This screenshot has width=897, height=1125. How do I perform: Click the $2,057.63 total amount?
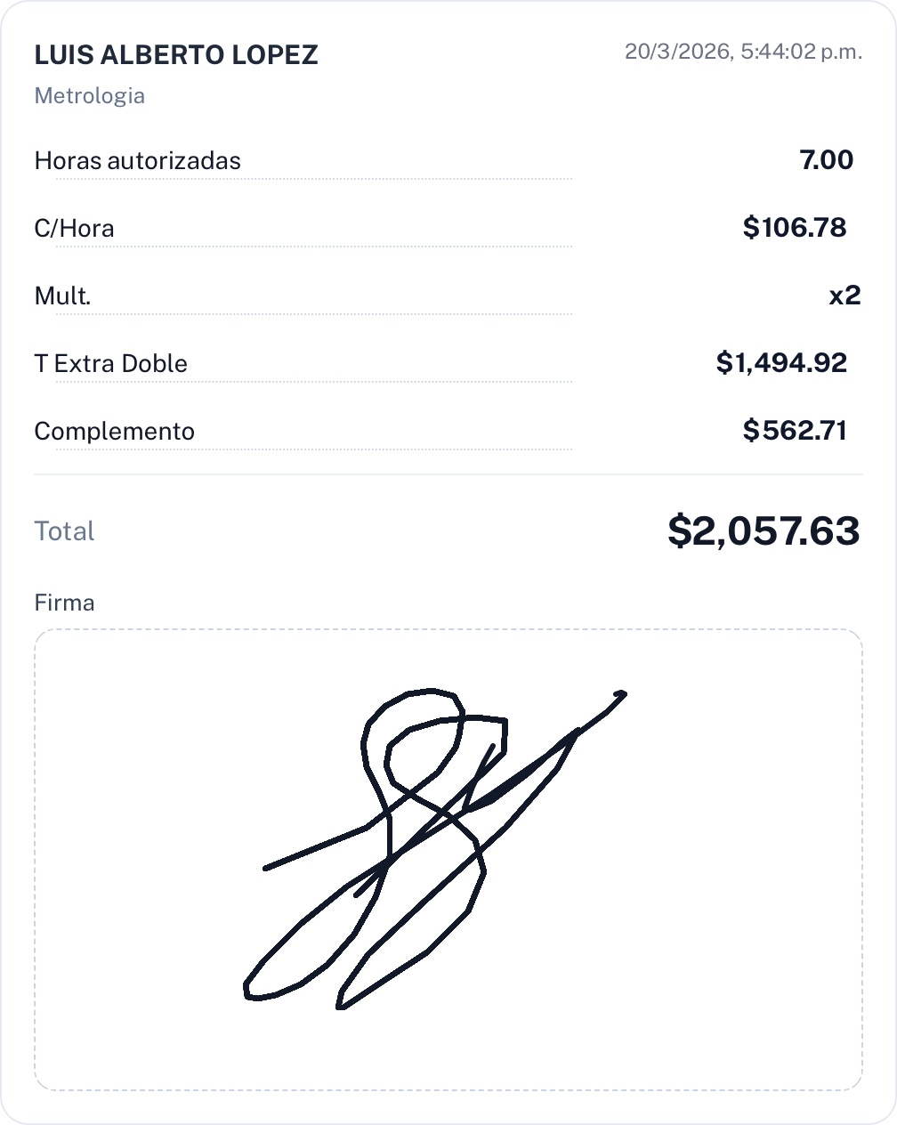764,531
